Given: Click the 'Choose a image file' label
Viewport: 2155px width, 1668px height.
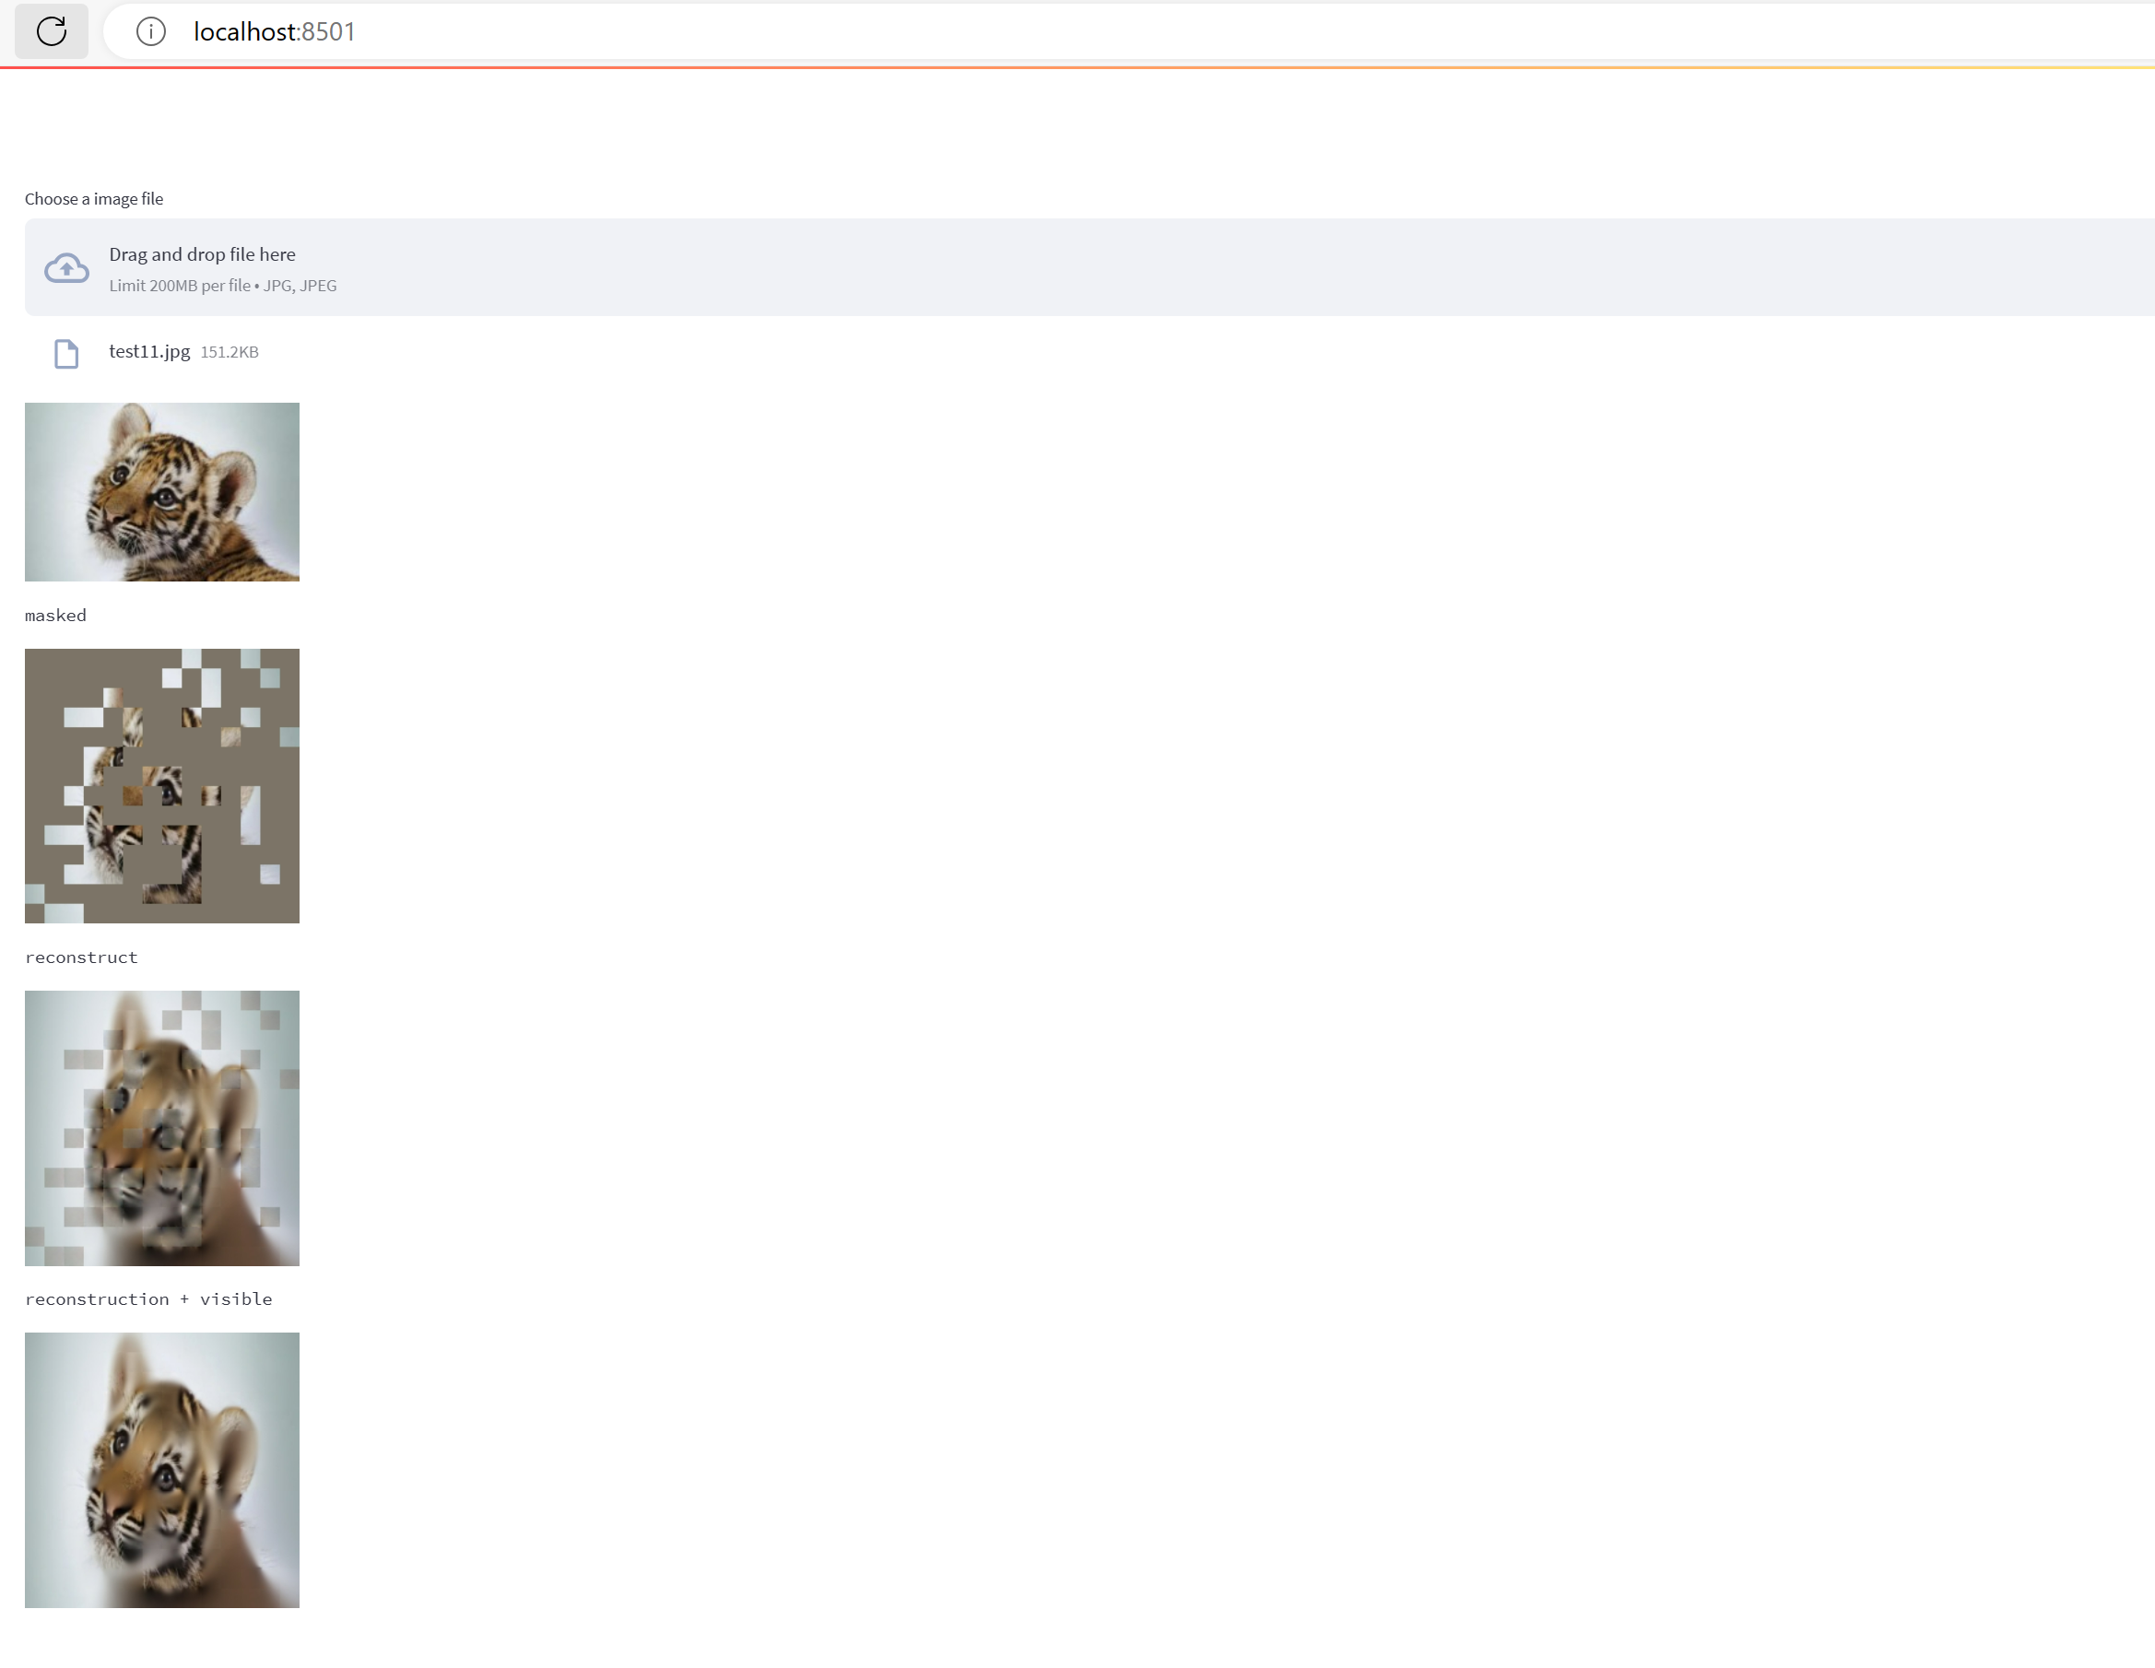Looking at the screenshot, I should (x=94, y=199).
